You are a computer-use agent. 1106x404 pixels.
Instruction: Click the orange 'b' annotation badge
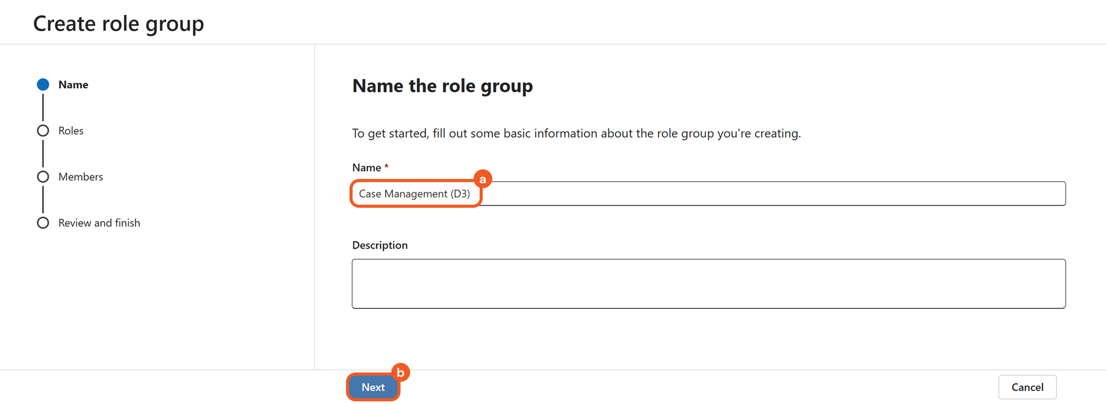pos(401,372)
